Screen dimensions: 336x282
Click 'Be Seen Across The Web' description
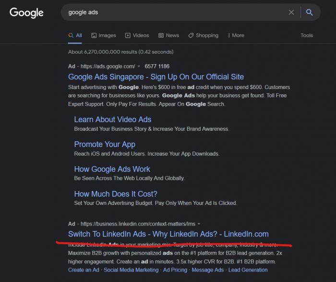pos(129,178)
